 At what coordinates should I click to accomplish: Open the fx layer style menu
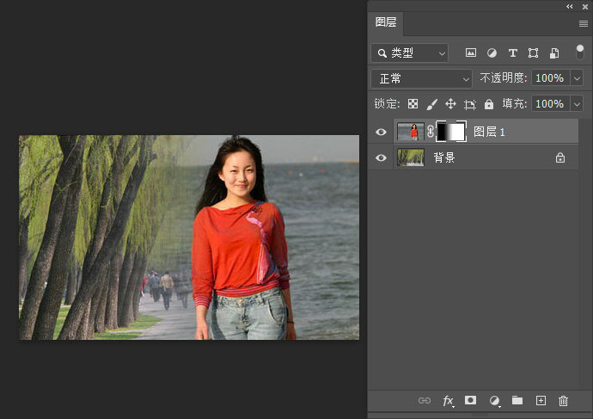(448, 401)
